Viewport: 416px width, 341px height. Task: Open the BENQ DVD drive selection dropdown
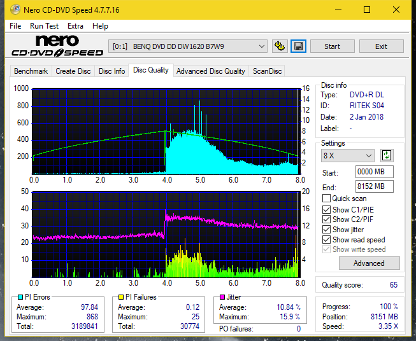click(x=188, y=46)
